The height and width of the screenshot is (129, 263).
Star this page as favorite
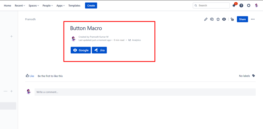click(x=218, y=19)
